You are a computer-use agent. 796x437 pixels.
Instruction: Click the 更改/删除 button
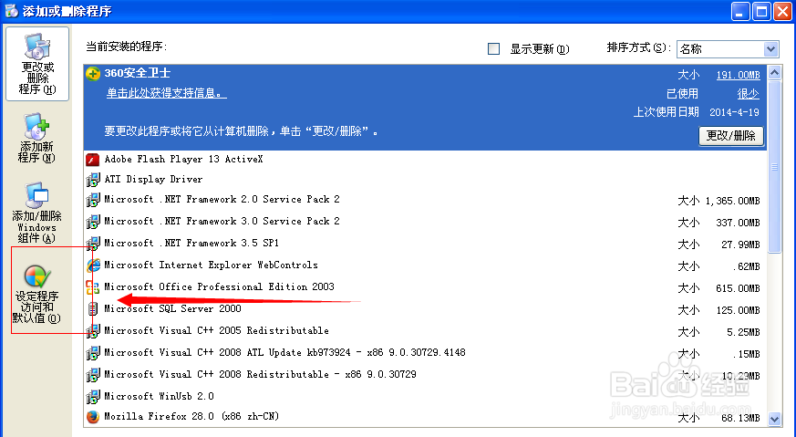[x=731, y=136]
